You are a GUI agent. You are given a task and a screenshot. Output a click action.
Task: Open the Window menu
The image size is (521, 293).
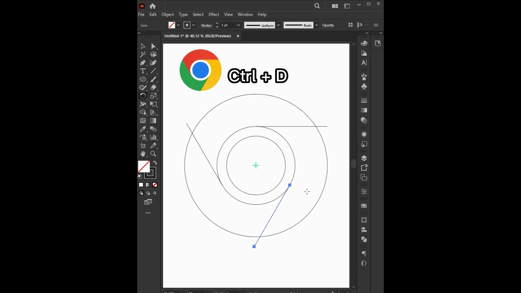245,14
